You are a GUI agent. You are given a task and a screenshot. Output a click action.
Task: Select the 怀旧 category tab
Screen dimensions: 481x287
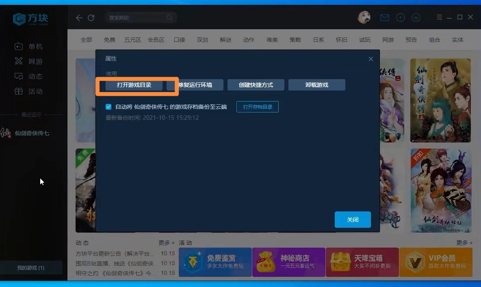pyautogui.click(x=341, y=40)
